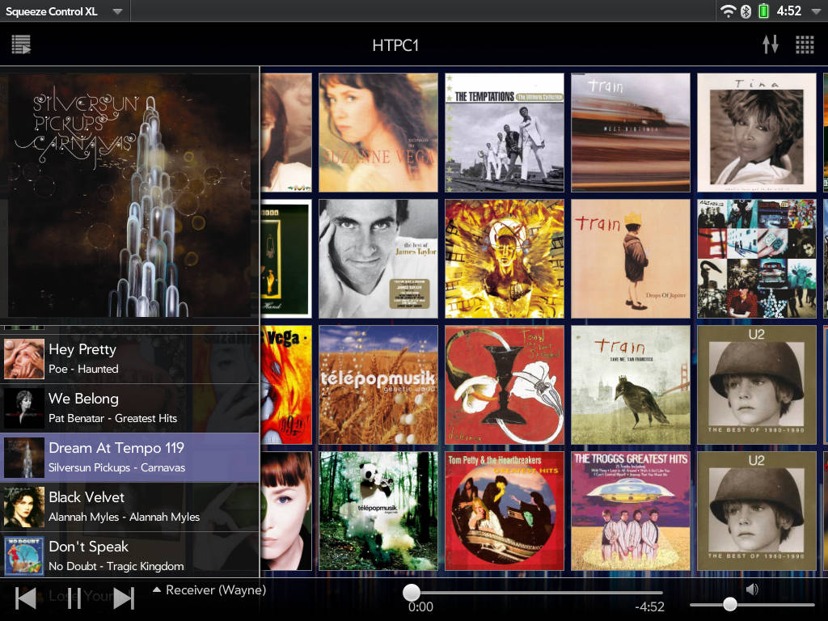
Task: Switch to the grid view icon
Action: (x=805, y=45)
